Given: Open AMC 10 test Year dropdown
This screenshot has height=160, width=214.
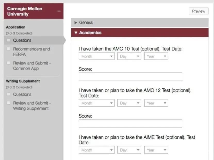Looking at the screenshot, I should click(156, 56).
